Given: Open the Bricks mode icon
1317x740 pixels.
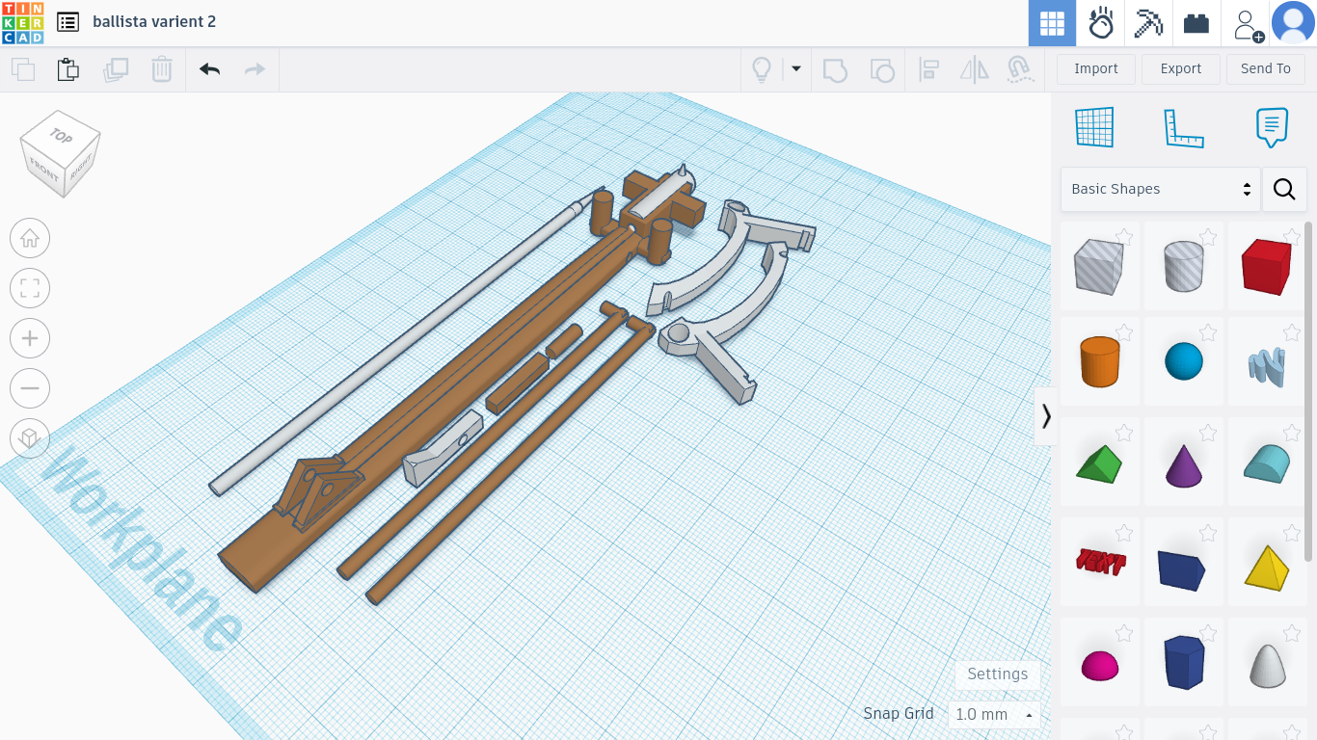Looking at the screenshot, I should [1196, 23].
